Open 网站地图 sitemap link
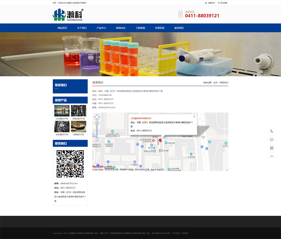The width and height of the screenshot is (281, 239). point(222,3)
